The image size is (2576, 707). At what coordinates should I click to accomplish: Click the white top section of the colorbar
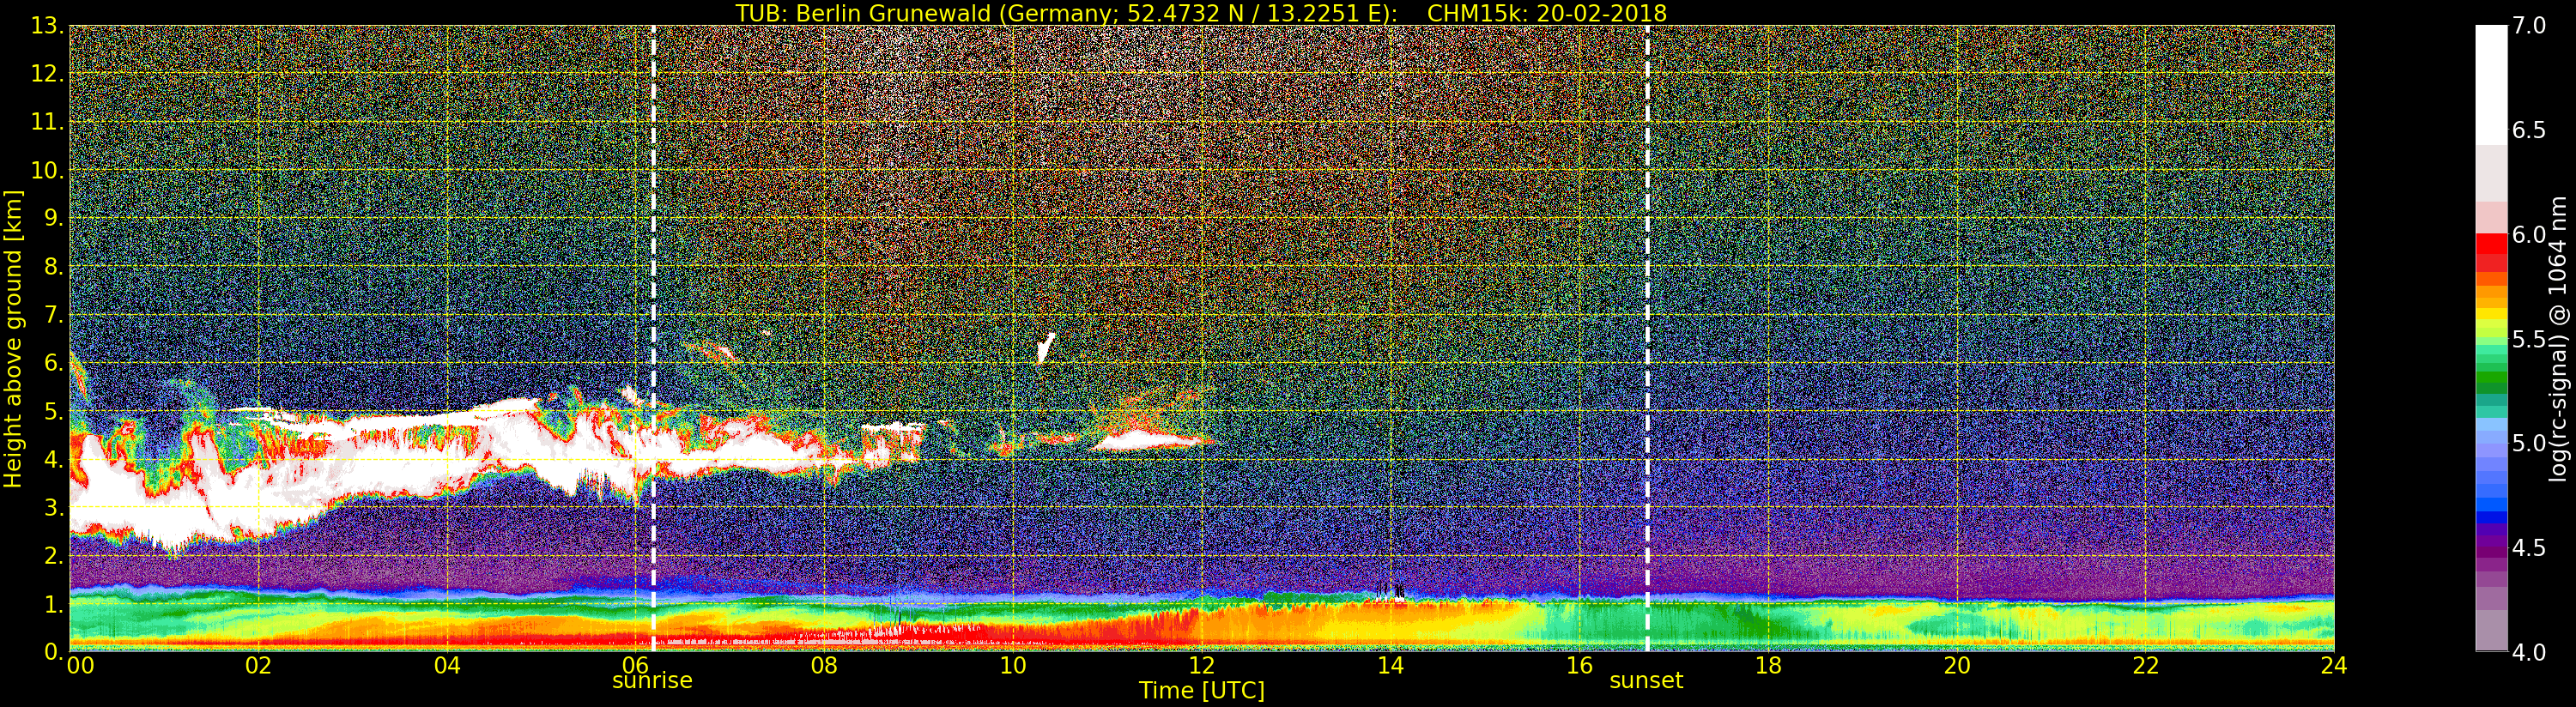[x=2491, y=86]
